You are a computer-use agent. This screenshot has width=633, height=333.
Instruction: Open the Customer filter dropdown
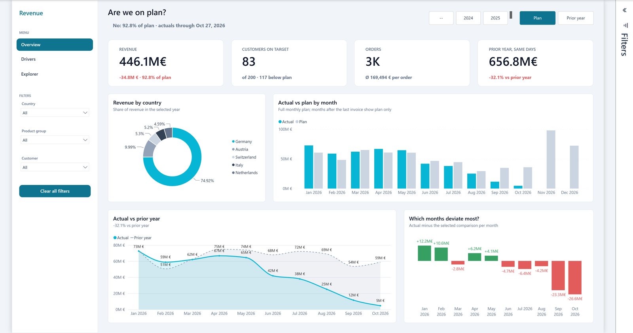point(55,167)
